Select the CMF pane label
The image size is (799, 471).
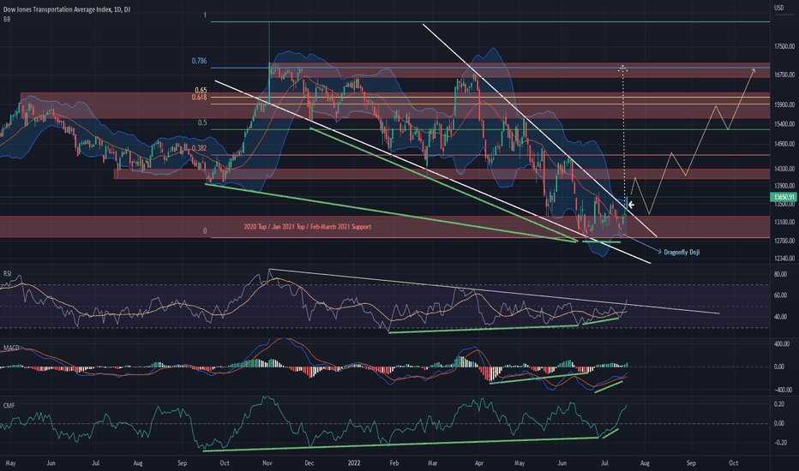pos(9,405)
